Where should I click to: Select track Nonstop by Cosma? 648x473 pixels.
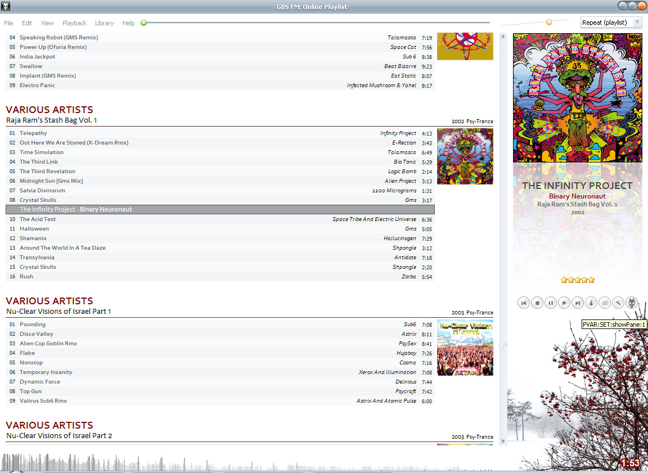click(x=220, y=362)
